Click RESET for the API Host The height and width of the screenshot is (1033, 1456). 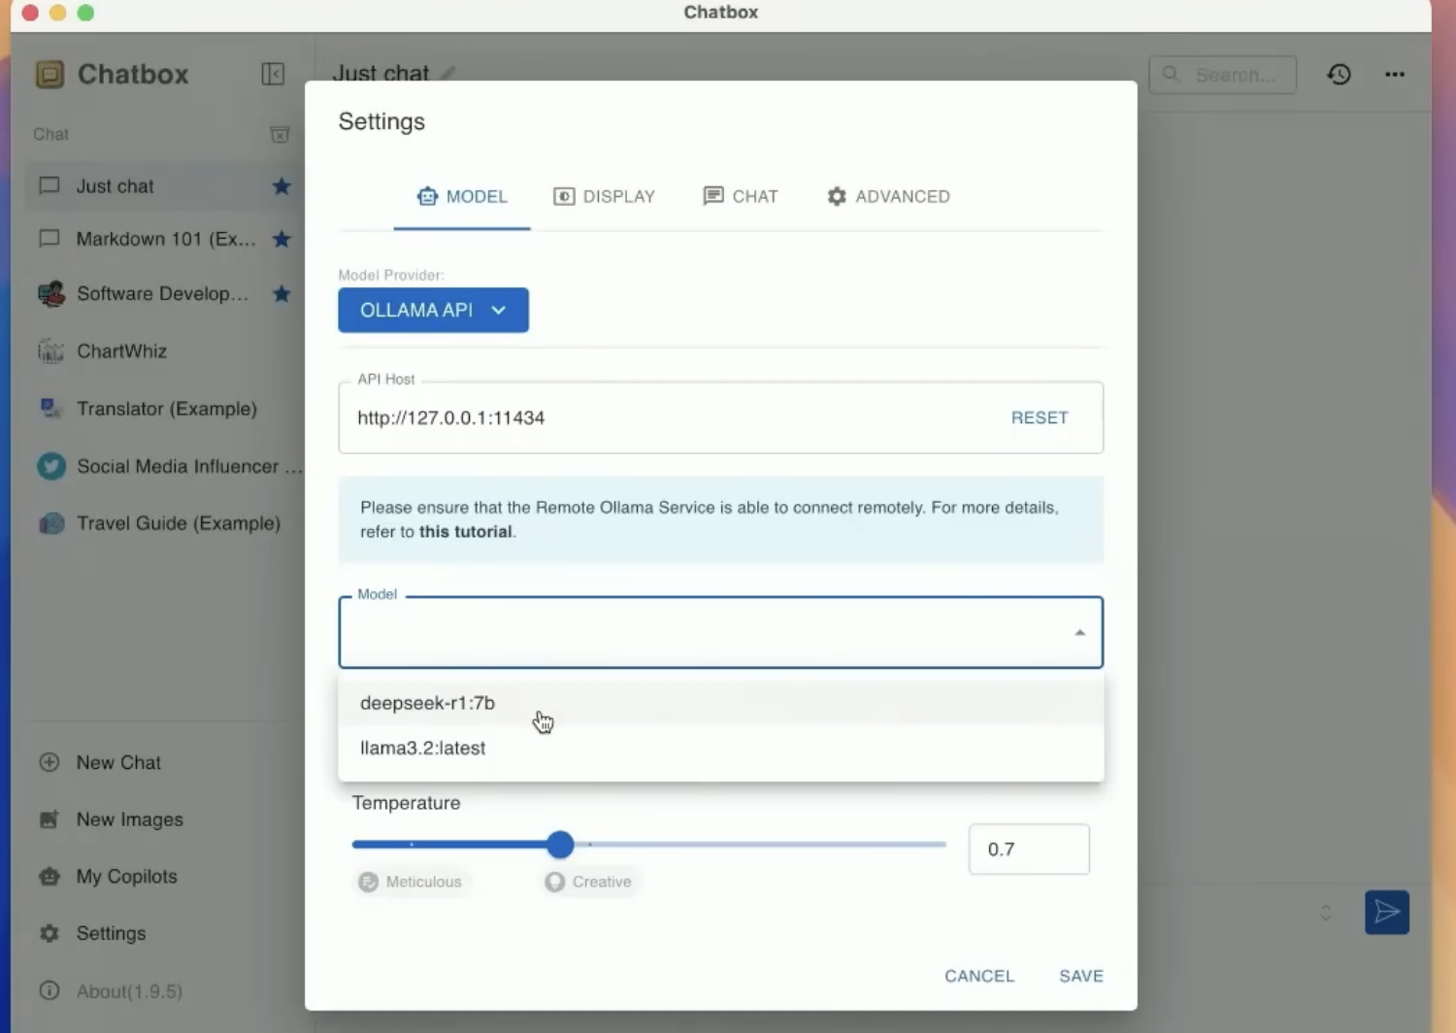pyautogui.click(x=1040, y=417)
